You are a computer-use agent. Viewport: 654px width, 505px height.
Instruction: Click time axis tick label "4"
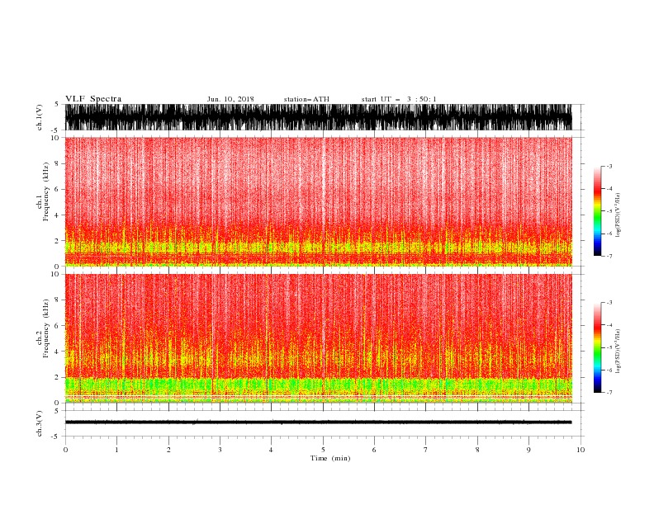[x=271, y=450]
